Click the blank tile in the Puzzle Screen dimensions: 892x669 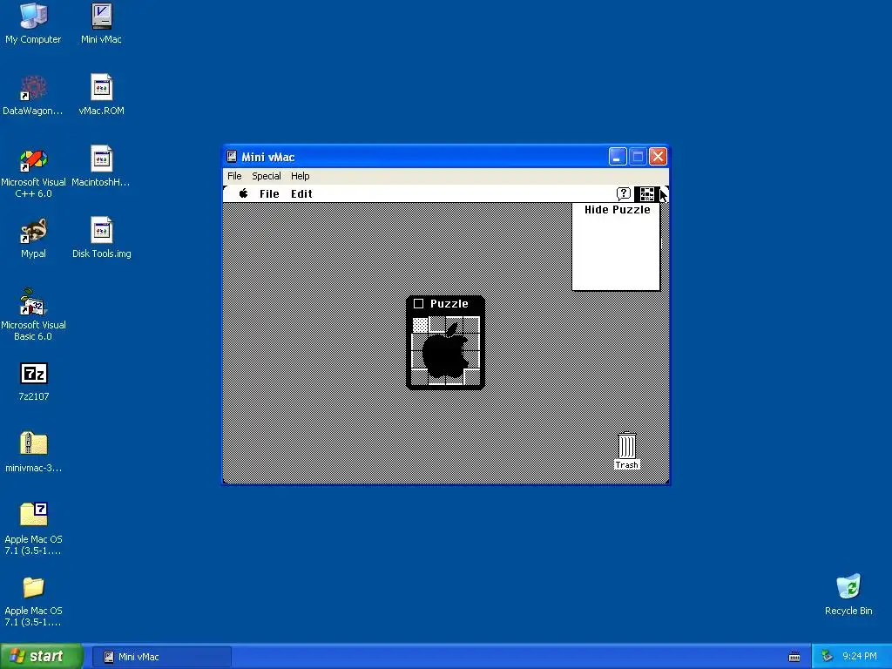pos(420,326)
